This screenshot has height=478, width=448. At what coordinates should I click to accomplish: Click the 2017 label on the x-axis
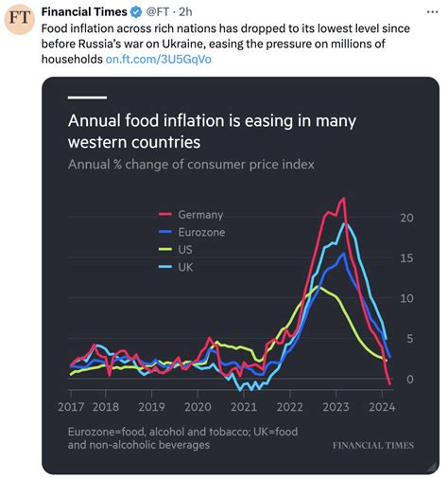coord(71,407)
